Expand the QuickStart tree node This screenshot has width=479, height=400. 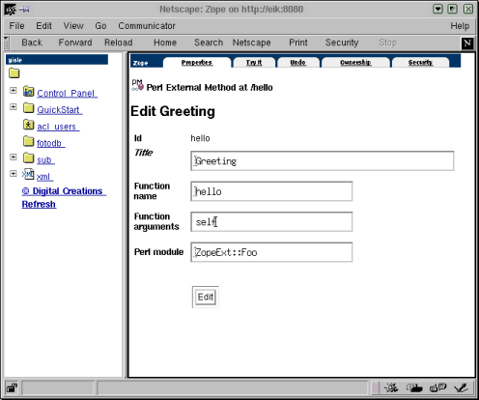point(14,106)
